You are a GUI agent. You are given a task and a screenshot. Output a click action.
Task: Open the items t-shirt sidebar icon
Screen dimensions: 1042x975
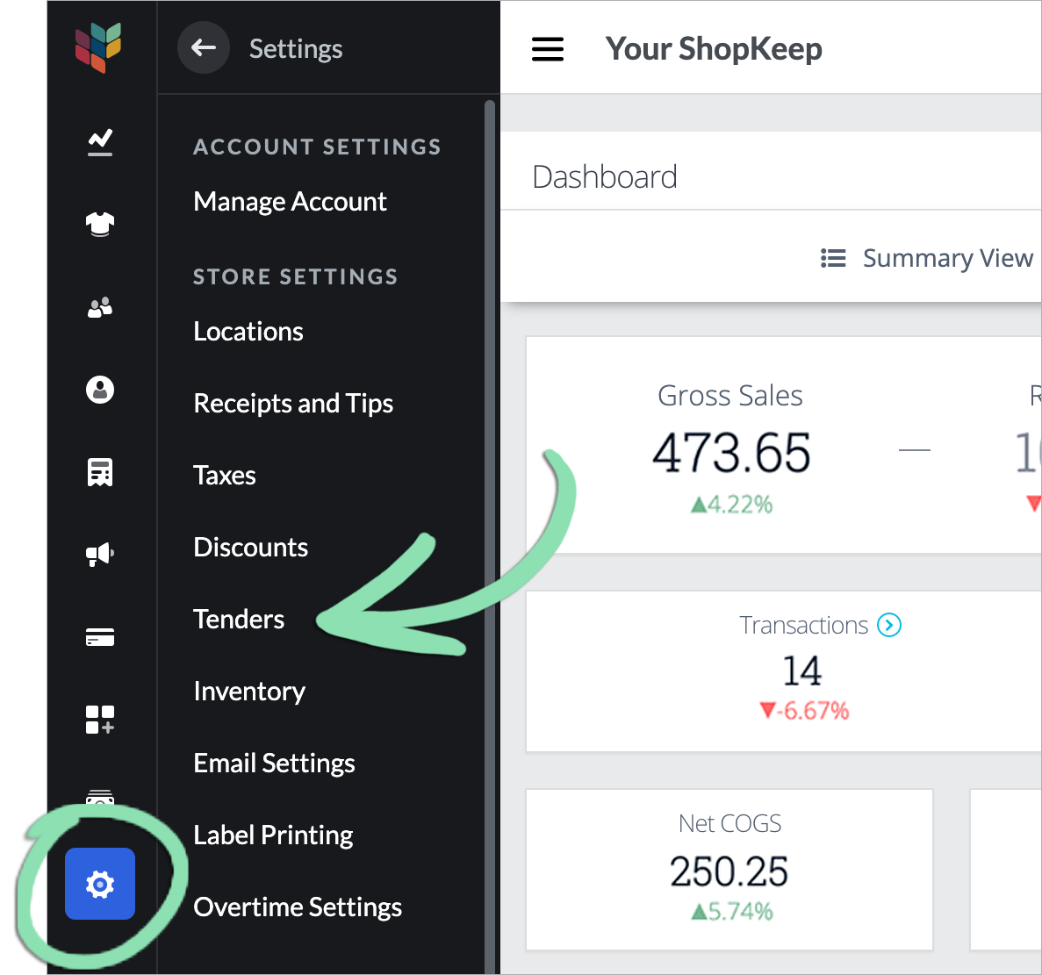click(x=100, y=224)
